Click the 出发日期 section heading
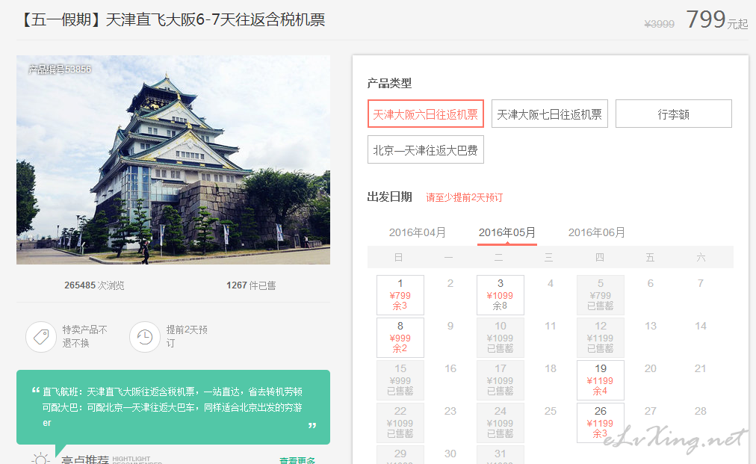Image resolution: width=756 pixels, height=464 pixels. pyautogui.click(x=389, y=197)
